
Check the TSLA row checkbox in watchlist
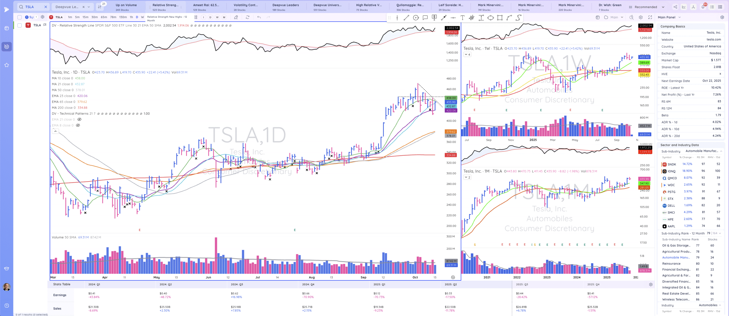20,25
